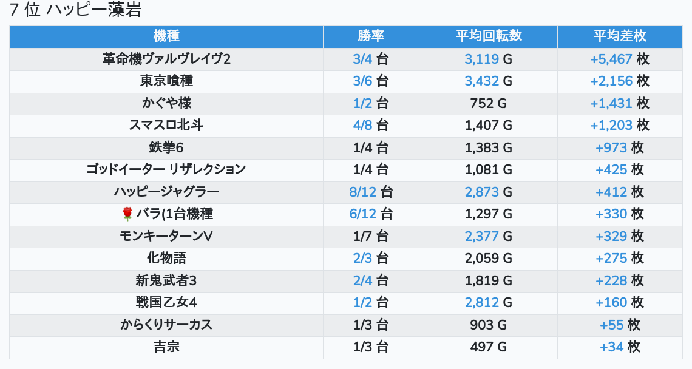Sort by the 勝率 column header

pyautogui.click(x=371, y=36)
